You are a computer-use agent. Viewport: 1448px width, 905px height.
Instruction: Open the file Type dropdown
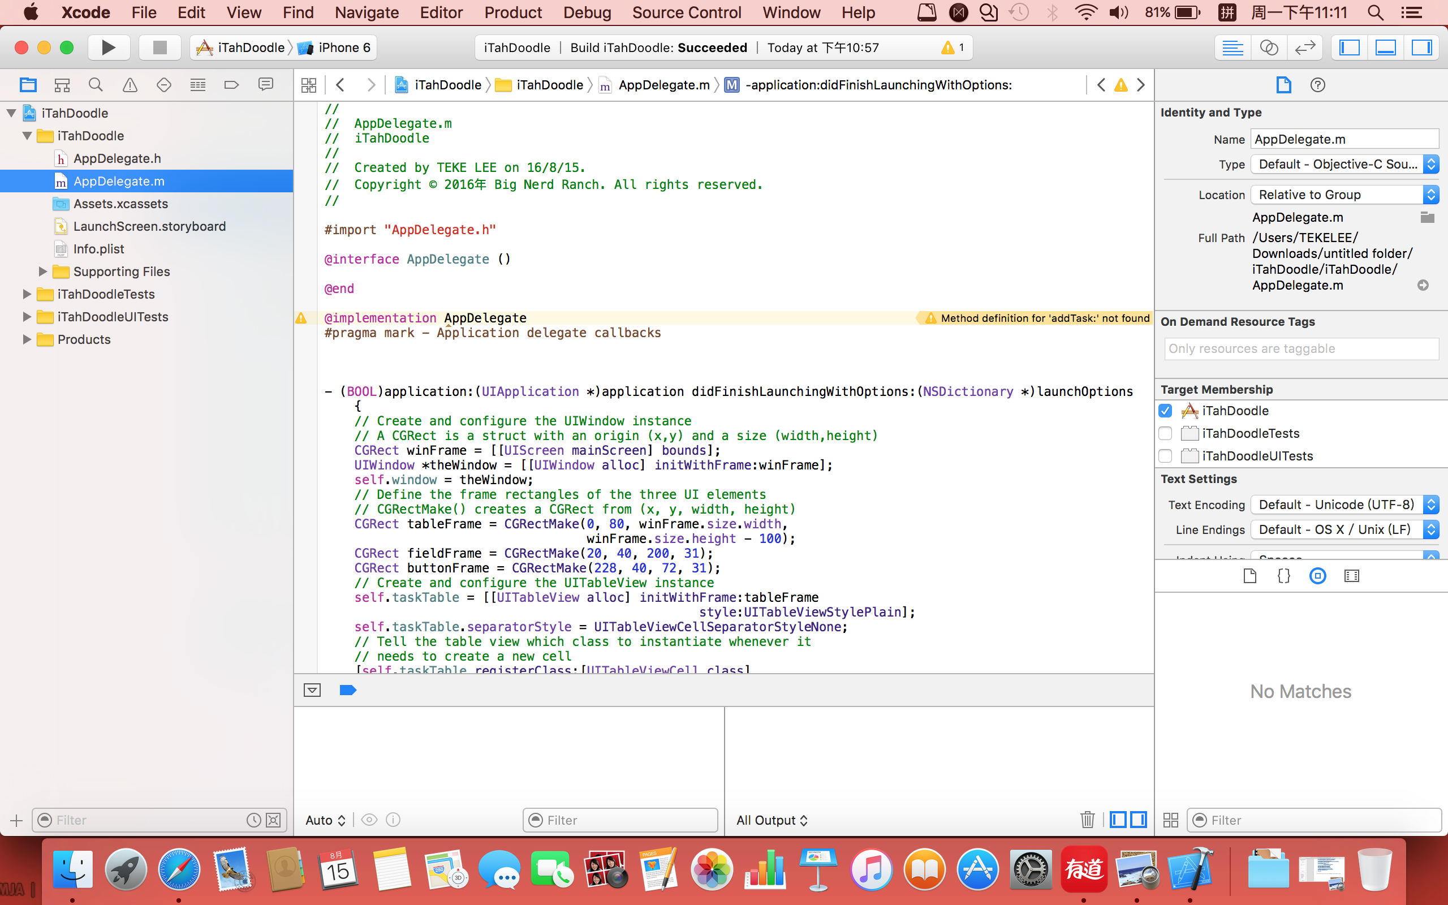(1344, 164)
